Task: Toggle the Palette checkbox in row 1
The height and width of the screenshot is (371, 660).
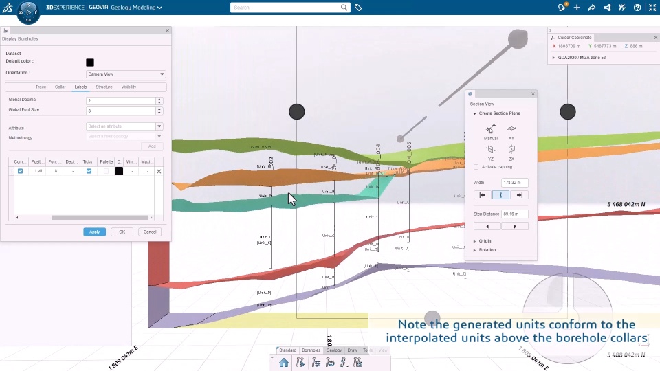Action: coord(106,171)
